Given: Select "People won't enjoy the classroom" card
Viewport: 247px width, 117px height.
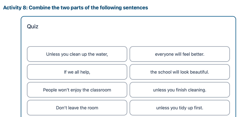Looking at the screenshot, I should coord(77,90).
